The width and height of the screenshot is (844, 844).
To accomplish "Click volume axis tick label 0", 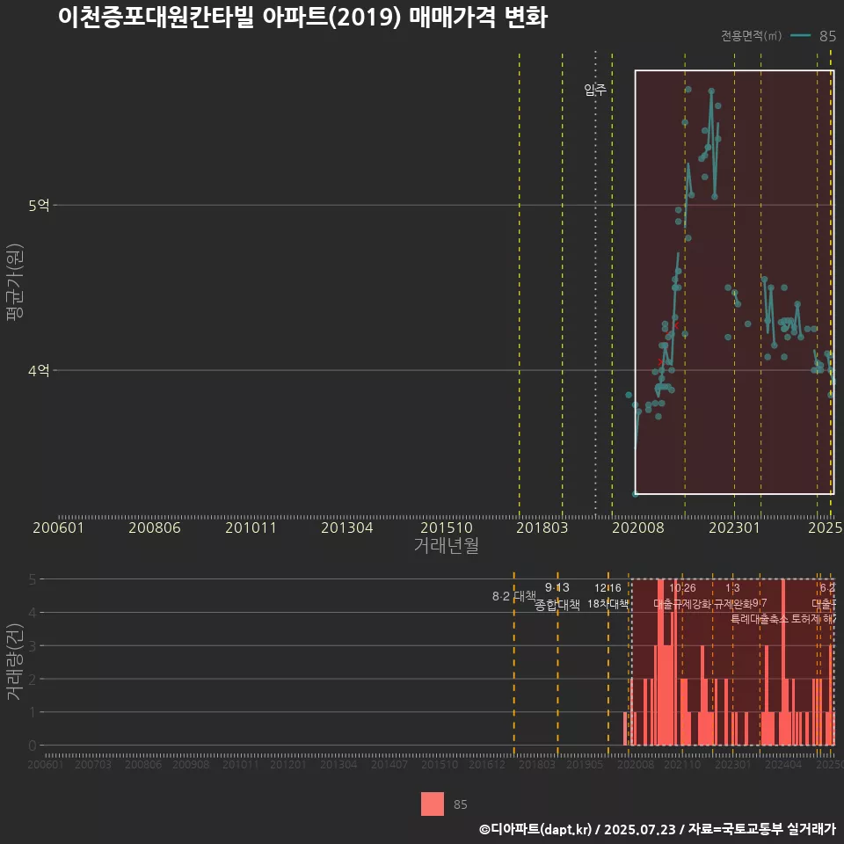I will [x=33, y=746].
